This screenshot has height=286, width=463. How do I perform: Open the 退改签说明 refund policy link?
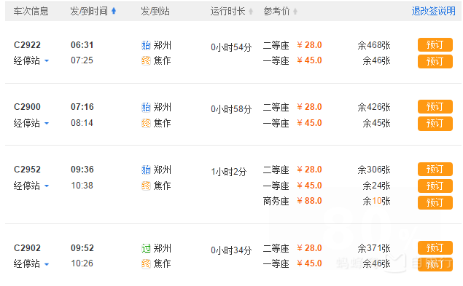click(433, 11)
